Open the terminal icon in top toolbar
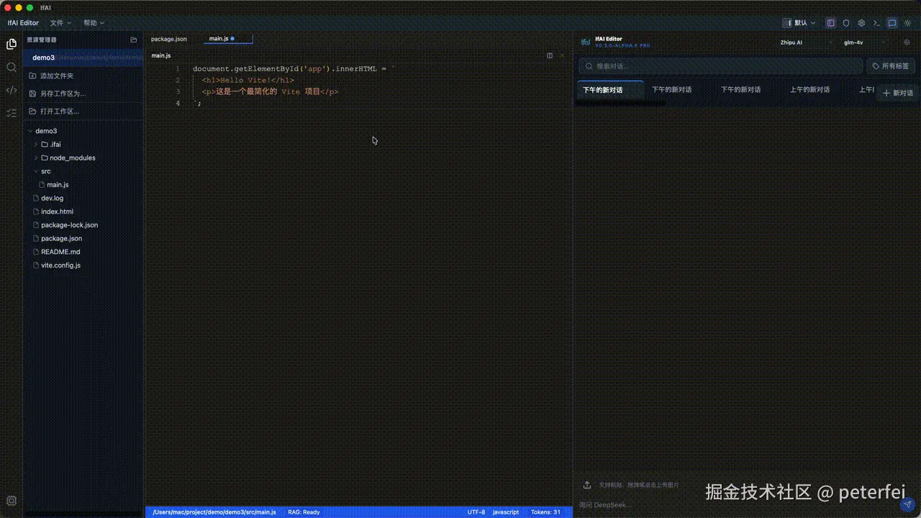921x518 pixels. point(876,23)
